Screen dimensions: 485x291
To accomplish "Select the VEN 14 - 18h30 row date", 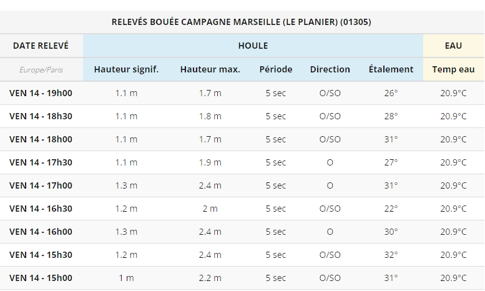I will tap(41, 116).
